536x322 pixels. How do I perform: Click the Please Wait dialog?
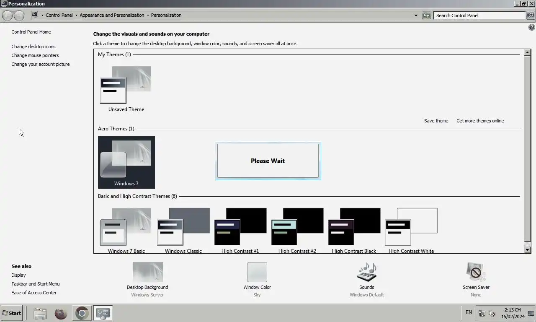click(x=268, y=161)
